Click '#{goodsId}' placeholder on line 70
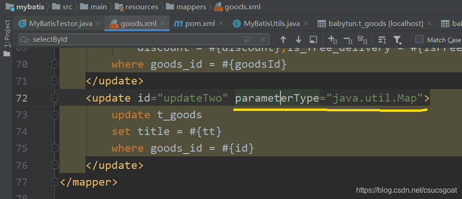This screenshot has height=199, width=462. (254, 64)
